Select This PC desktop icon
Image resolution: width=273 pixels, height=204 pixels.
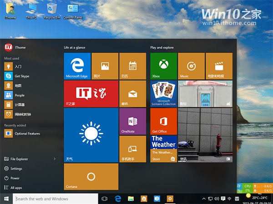click(x=31, y=11)
